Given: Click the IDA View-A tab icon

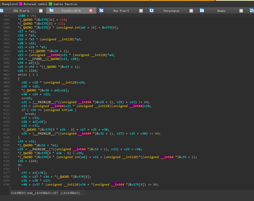Looking at the screenshot, I should (x=2, y=11).
